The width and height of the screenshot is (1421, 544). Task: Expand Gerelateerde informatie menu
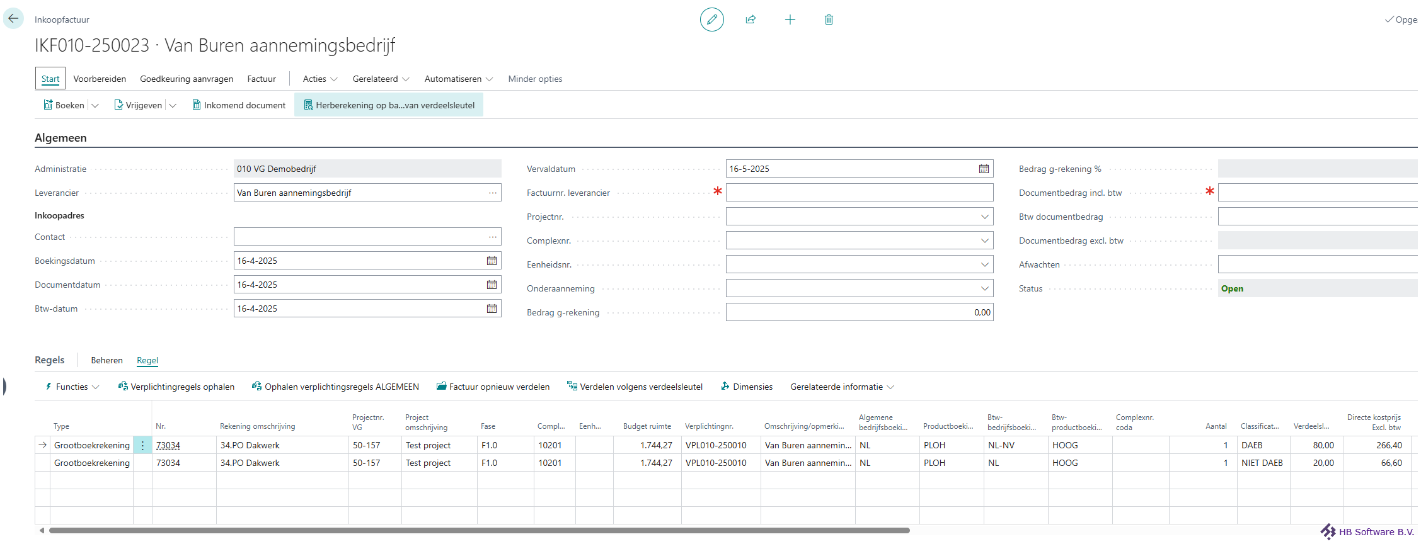(x=843, y=387)
